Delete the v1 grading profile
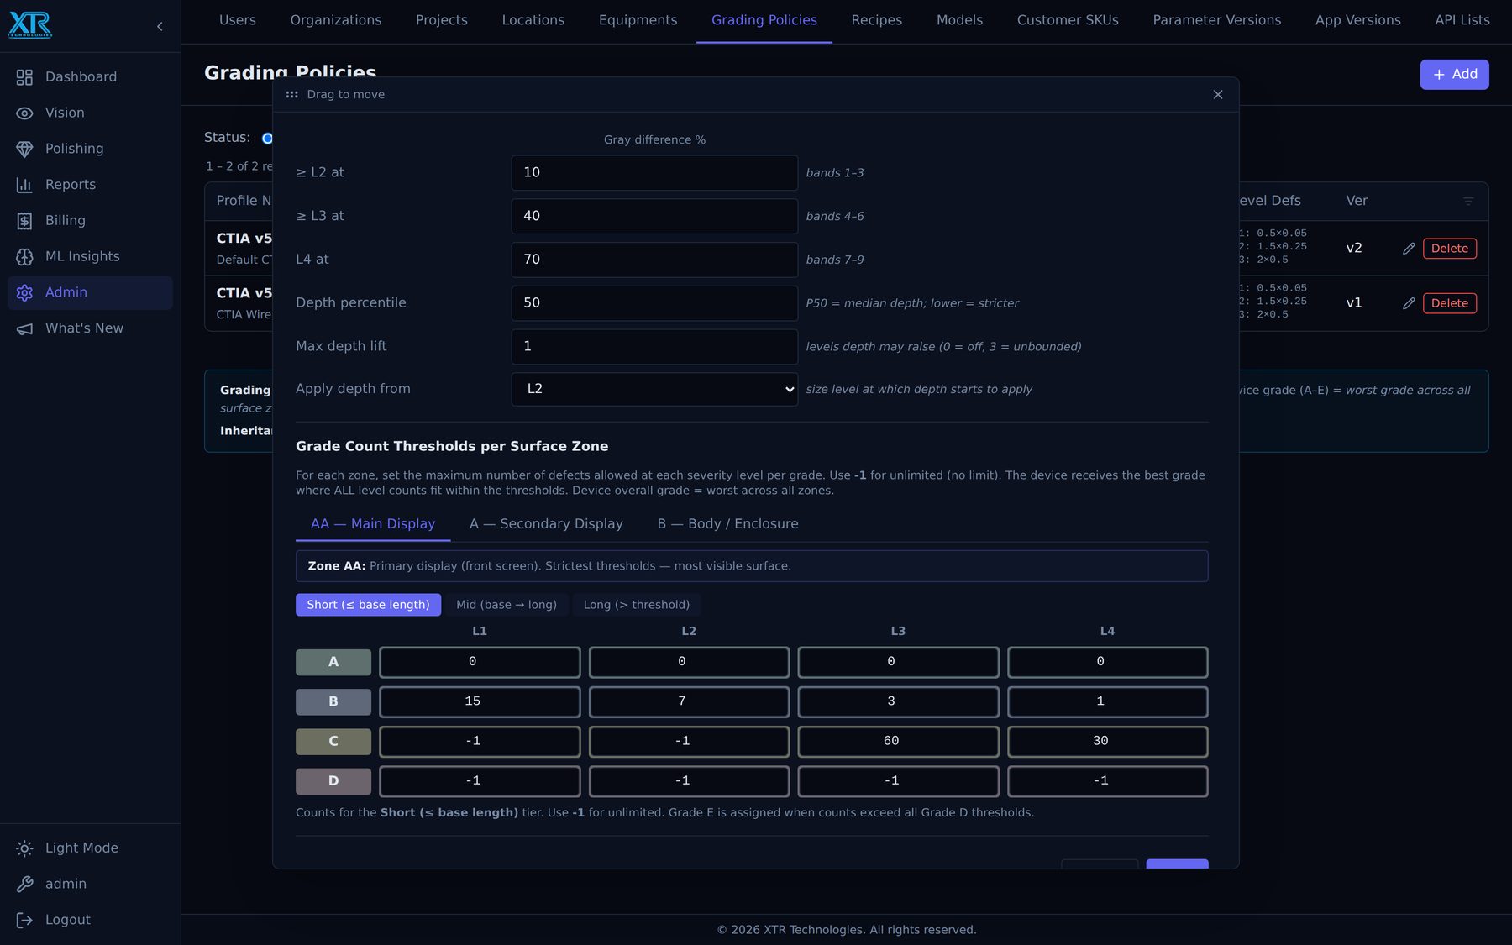1512x945 pixels. [1450, 303]
